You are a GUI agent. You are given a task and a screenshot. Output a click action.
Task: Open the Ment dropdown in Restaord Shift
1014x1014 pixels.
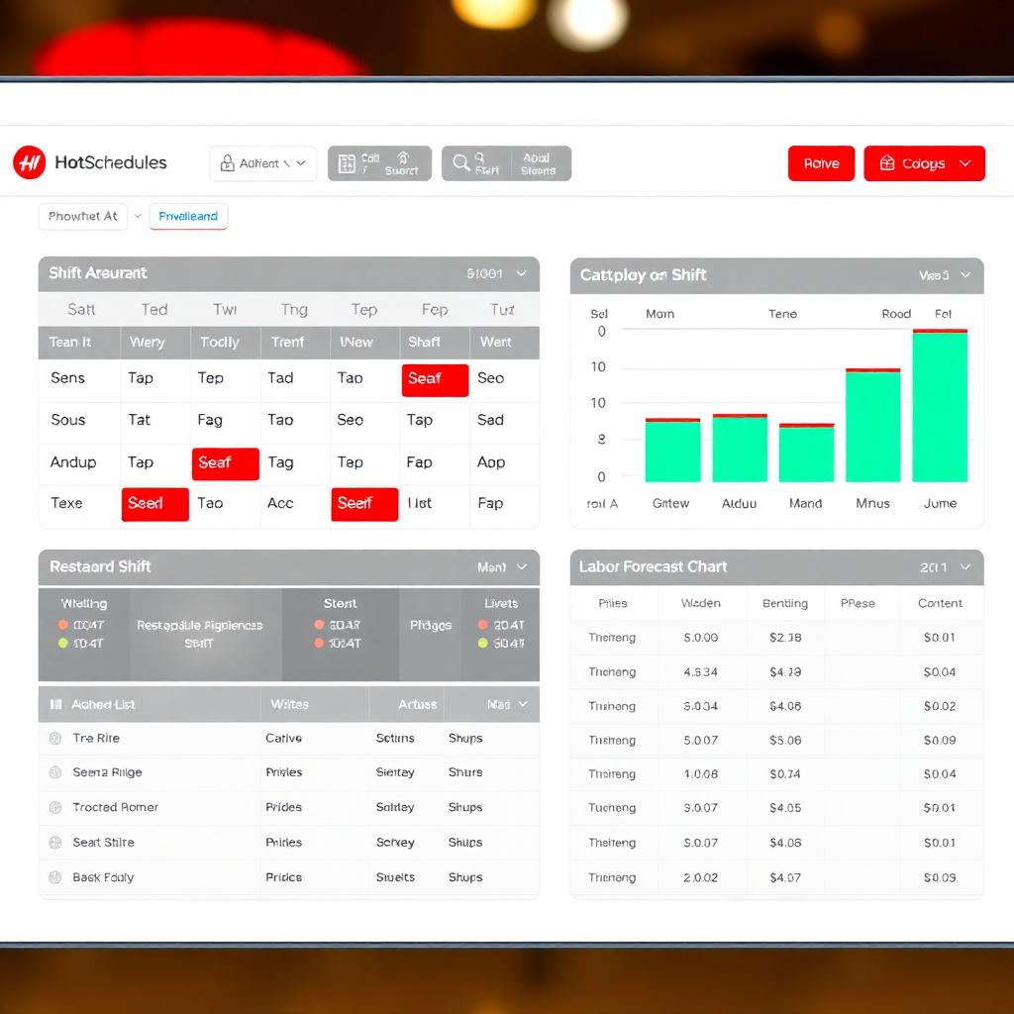pos(502,567)
